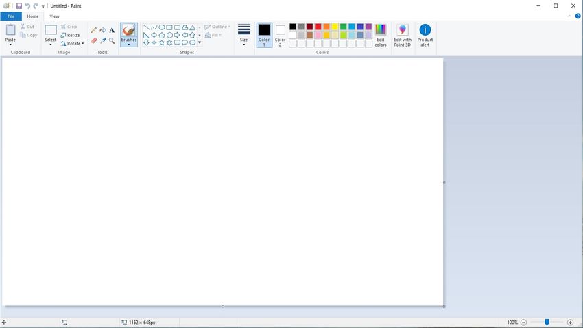Select the Text tool
This screenshot has width=583, height=328.
112,30
